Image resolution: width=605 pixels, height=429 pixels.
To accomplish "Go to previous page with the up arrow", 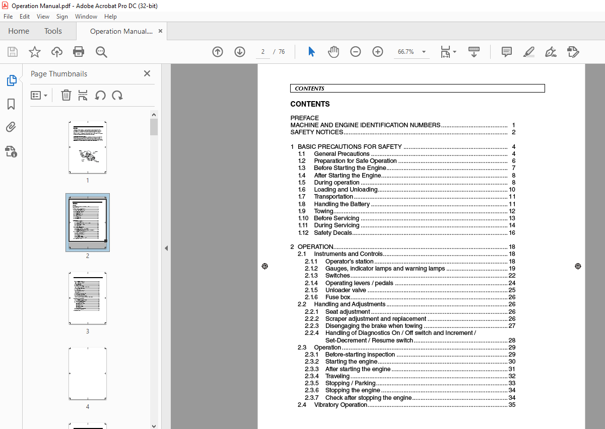I will click(218, 52).
